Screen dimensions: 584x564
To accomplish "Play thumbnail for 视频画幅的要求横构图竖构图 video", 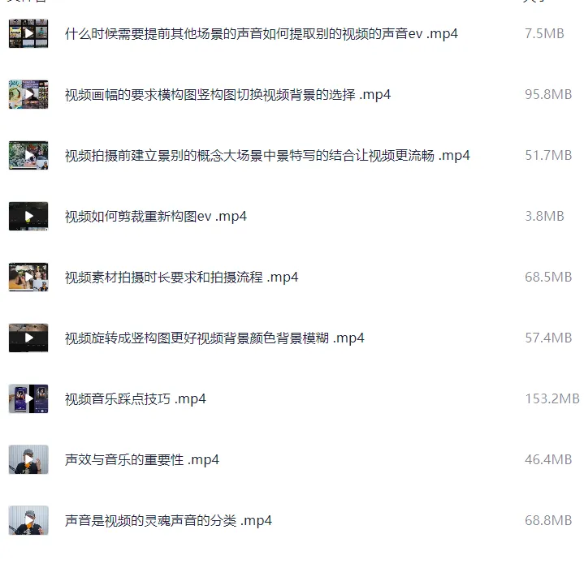I will point(28,94).
